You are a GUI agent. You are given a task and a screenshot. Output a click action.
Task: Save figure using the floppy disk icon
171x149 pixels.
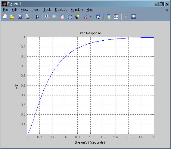20,17
